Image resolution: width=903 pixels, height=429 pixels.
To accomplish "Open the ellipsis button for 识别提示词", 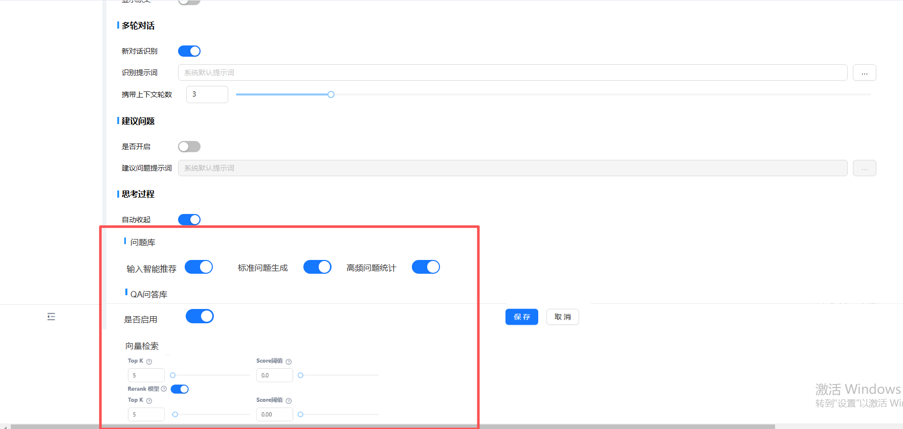I will [x=865, y=73].
